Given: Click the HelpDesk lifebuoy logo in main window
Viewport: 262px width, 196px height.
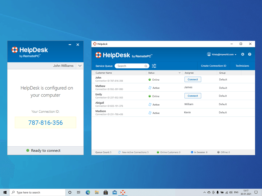Looking at the screenshot, I should coord(98,55).
